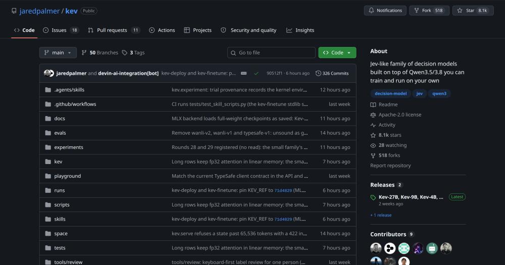Open the green Code dropdown button
Viewport: 505px width, 265px height.
pyautogui.click(x=337, y=52)
